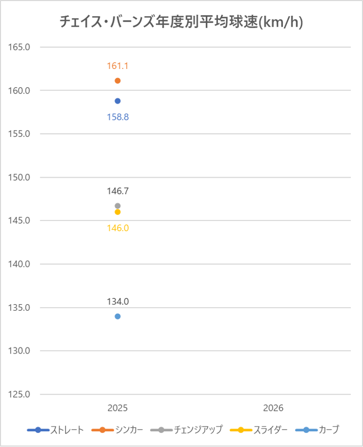Screen dimensions: 363x447
Task: Click the 161.1 data label
Action: click(117, 66)
